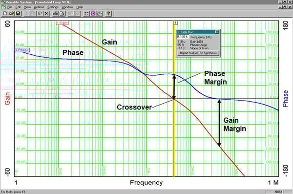Click the Open file folder icon
Viewport: 293px width, 194px height.
[11, 14]
